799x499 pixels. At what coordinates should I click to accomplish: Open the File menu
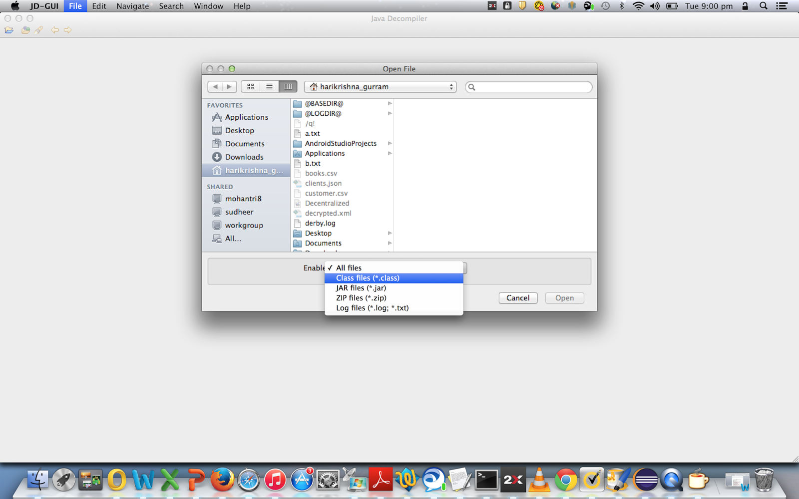pos(75,6)
